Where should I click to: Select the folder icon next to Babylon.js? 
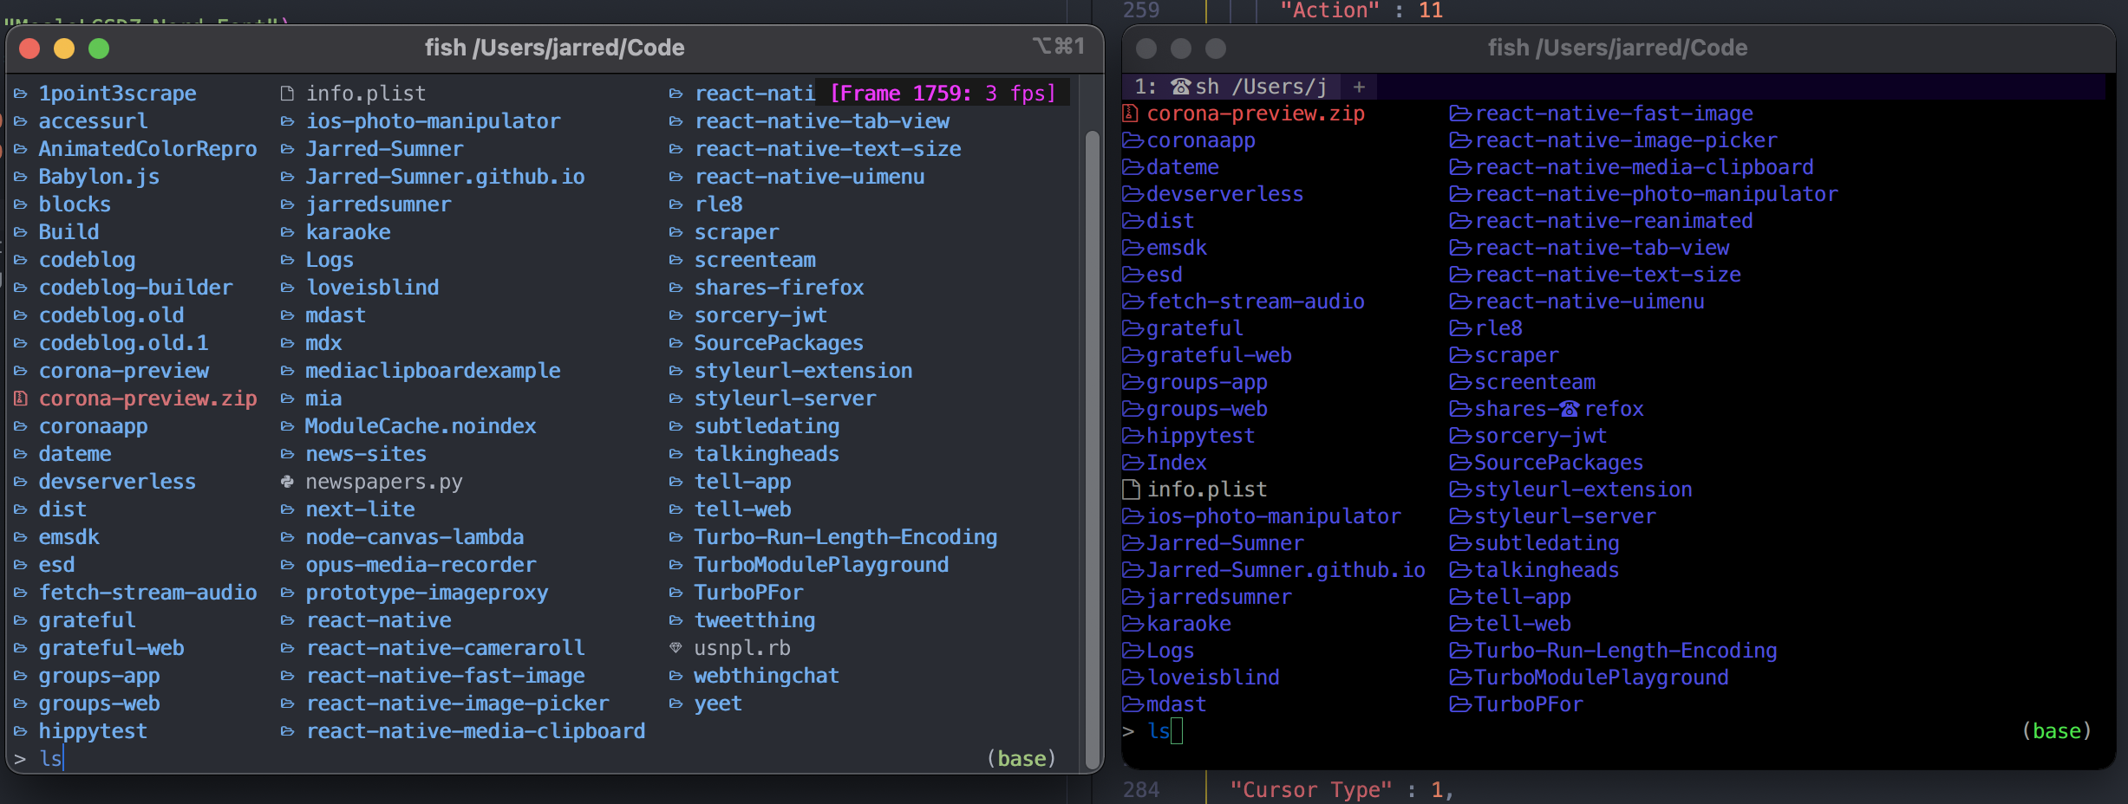19,177
